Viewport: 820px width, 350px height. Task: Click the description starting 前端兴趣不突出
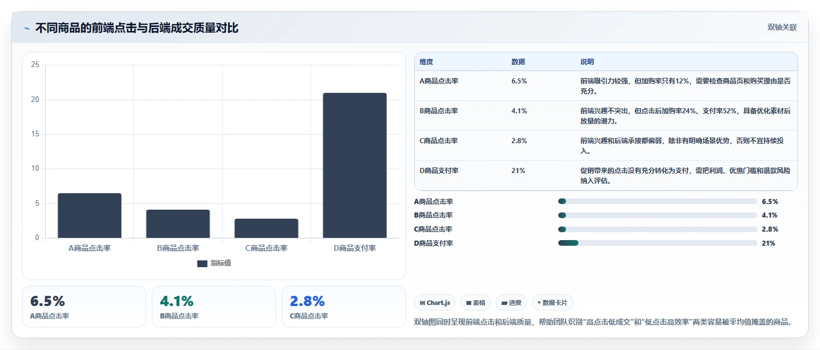685,116
